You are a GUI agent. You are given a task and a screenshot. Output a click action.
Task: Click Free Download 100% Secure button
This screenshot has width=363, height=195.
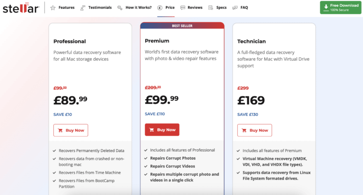[341, 8]
